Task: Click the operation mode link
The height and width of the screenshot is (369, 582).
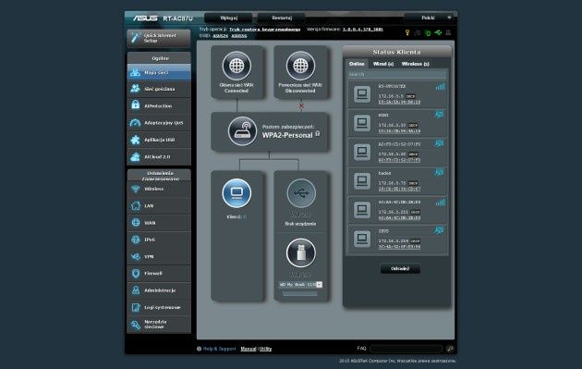Action: pos(264,30)
